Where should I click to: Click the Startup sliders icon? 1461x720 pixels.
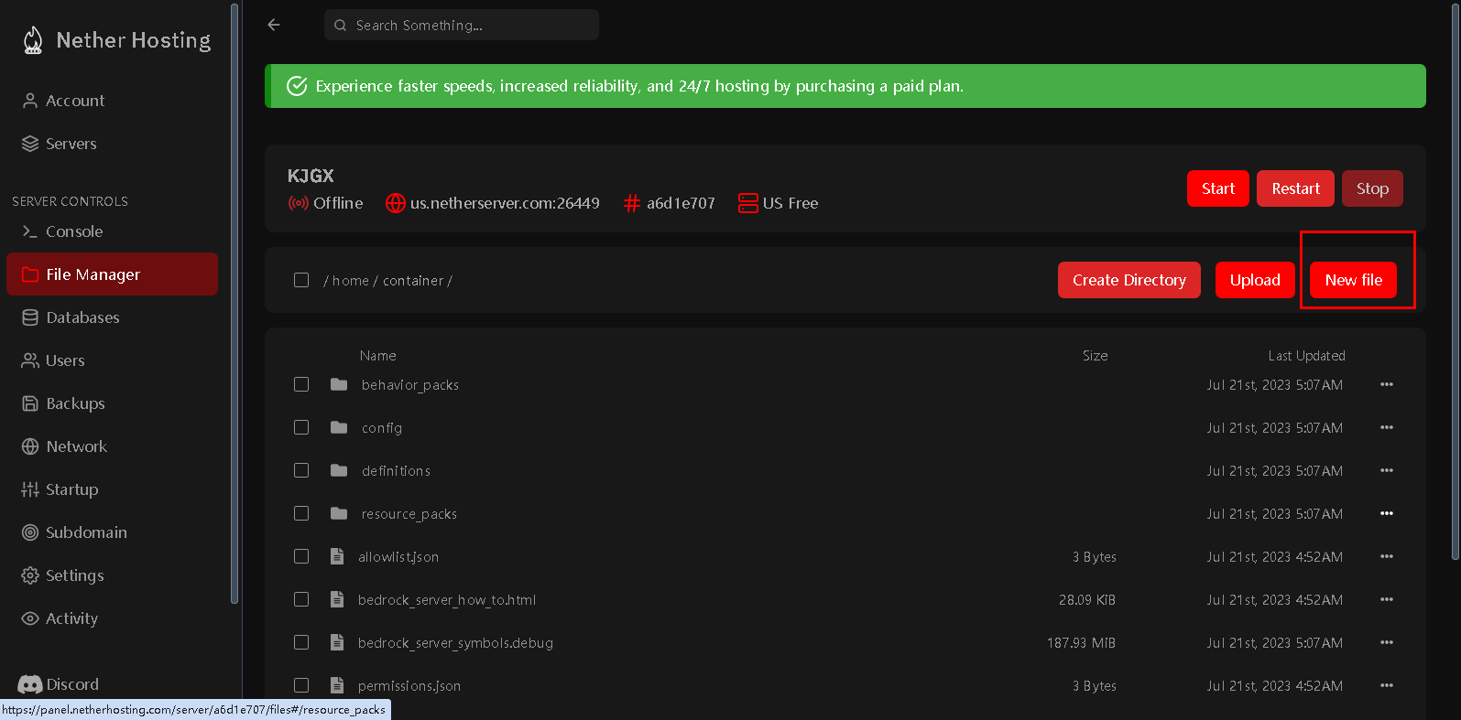click(x=30, y=489)
